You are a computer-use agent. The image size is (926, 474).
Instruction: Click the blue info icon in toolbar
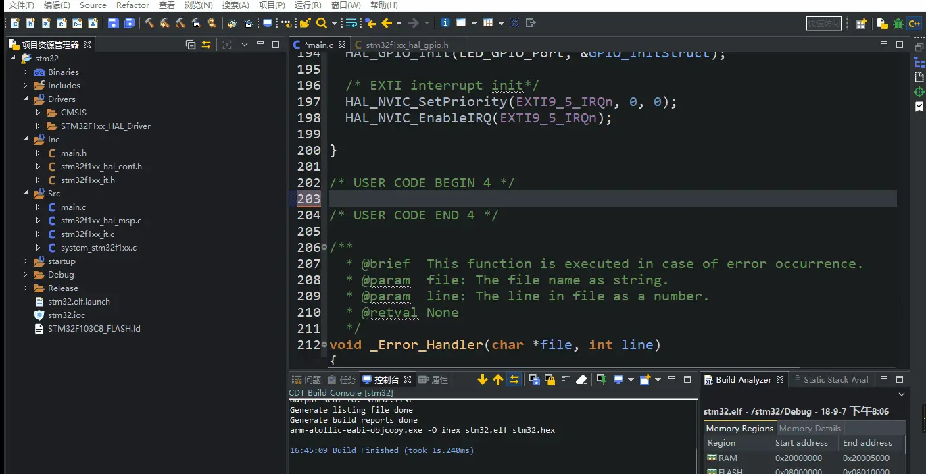445,23
